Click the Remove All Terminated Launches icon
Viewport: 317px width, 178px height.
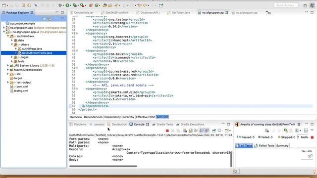pyautogui.click(x=178, y=131)
